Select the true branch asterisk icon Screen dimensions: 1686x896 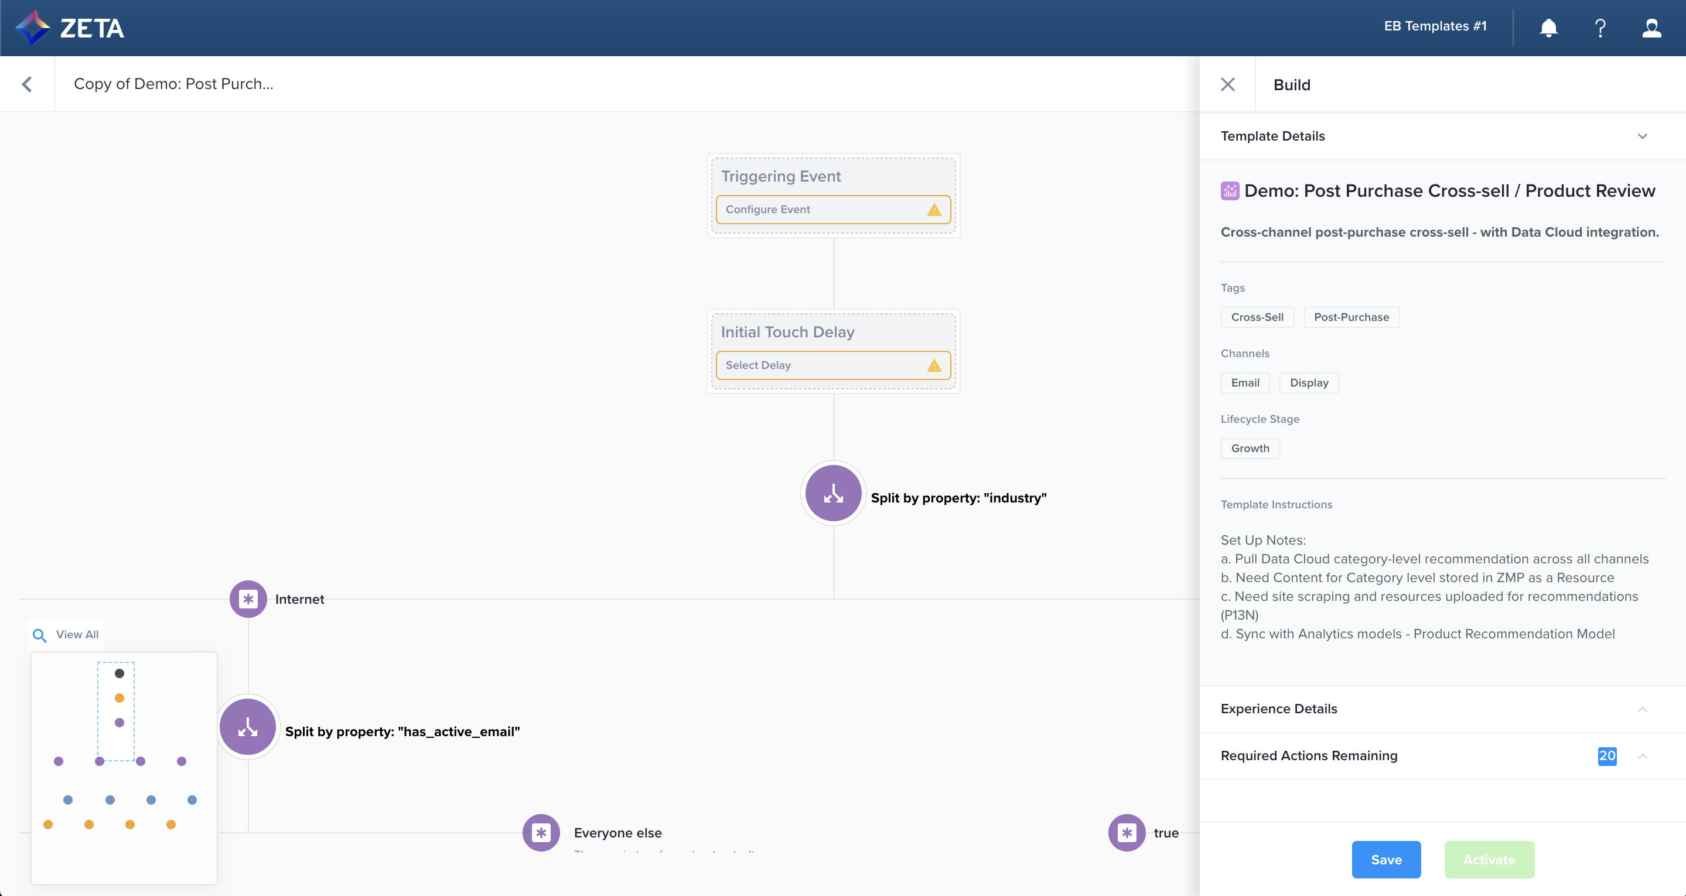[1127, 833]
